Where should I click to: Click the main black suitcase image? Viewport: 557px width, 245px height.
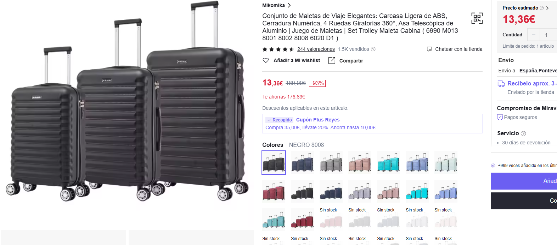click(x=127, y=102)
